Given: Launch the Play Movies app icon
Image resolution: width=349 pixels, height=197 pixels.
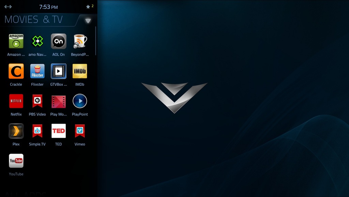Looking at the screenshot, I should 59,101.
